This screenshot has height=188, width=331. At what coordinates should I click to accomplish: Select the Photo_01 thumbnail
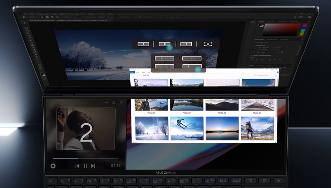click(151, 105)
